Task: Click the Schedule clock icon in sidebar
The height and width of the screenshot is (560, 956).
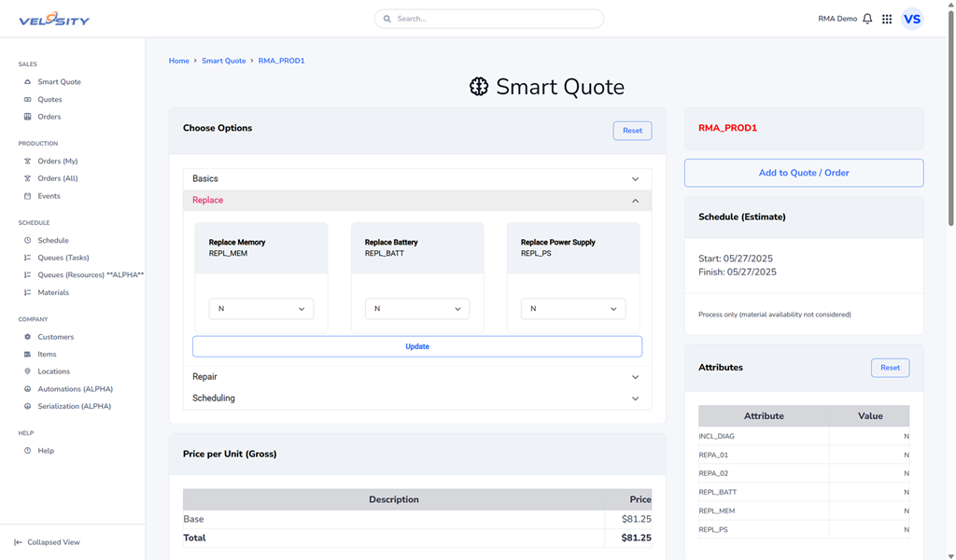Action: coord(28,241)
